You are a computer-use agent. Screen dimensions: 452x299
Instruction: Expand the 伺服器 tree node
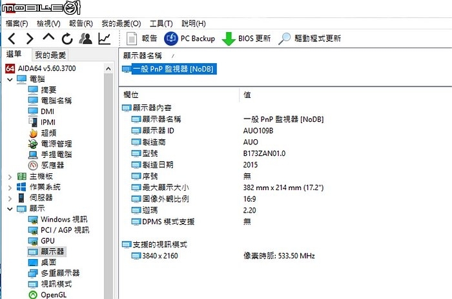click(10, 198)
